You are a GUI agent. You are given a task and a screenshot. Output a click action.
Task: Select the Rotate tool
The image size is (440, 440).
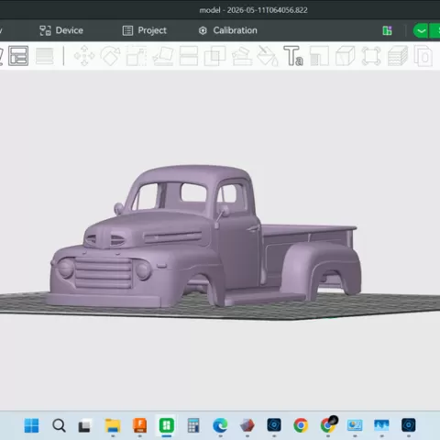(110, 56)
